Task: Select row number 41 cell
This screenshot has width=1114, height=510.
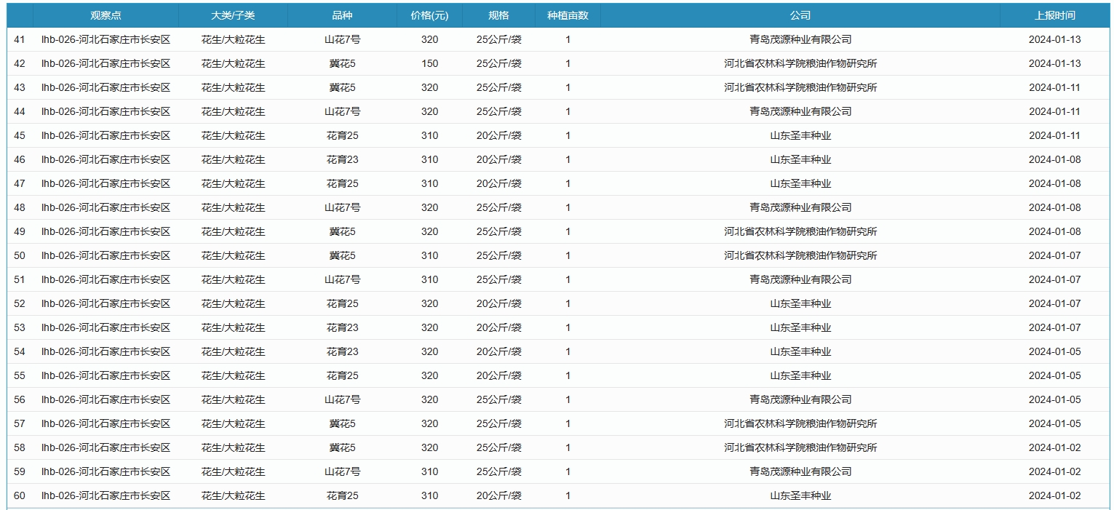Action: pyautogui.click(x=20, y=39)
